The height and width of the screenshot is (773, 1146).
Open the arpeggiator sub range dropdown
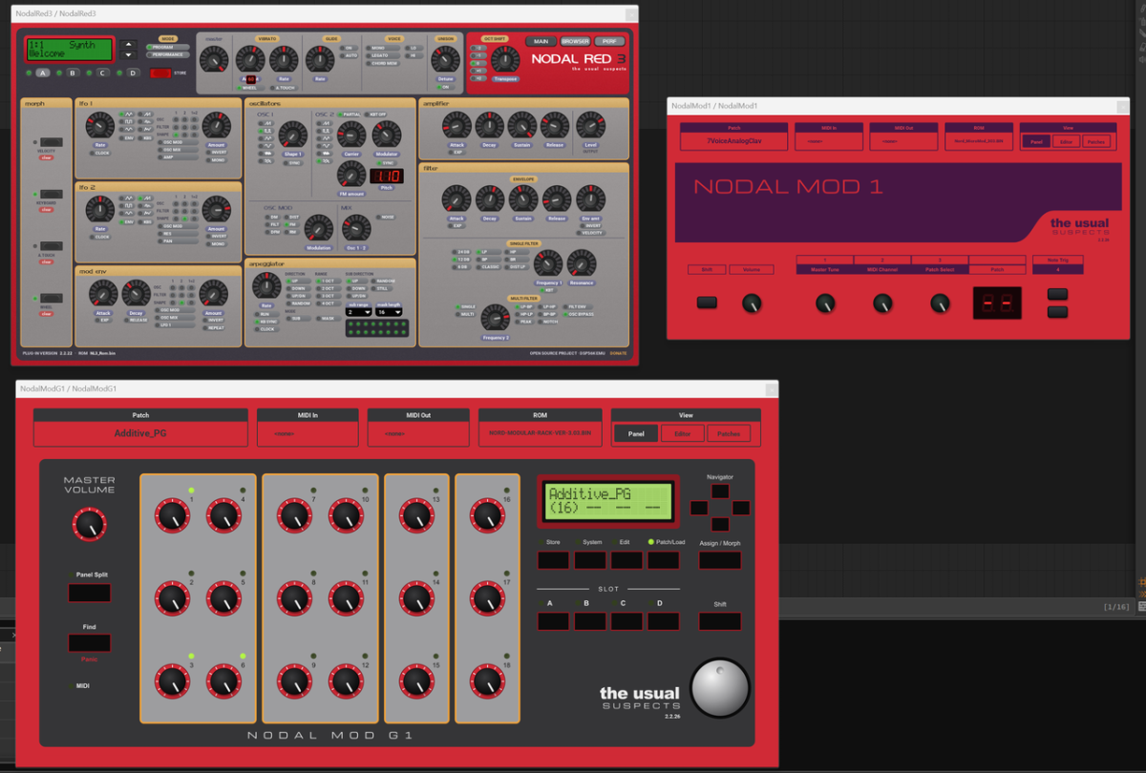click(358, 312)
